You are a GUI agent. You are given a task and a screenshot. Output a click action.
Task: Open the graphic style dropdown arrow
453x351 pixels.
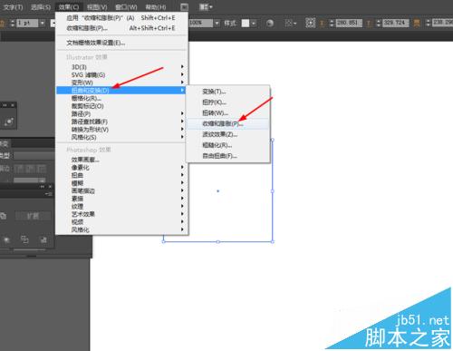[254, 23]
